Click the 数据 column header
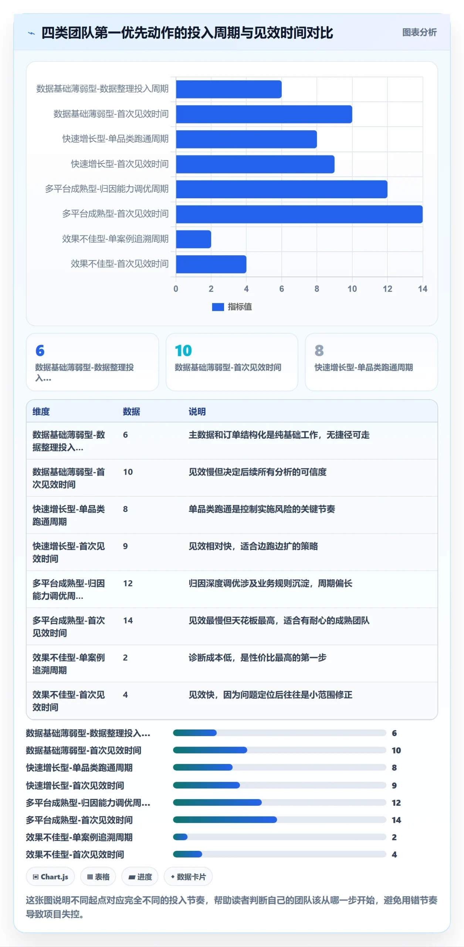This screenshot has width=464, height=947. [x=132, y=411]
